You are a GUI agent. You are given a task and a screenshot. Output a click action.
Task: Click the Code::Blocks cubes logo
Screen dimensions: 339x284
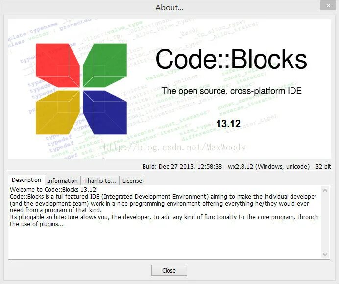coord(81,89)
